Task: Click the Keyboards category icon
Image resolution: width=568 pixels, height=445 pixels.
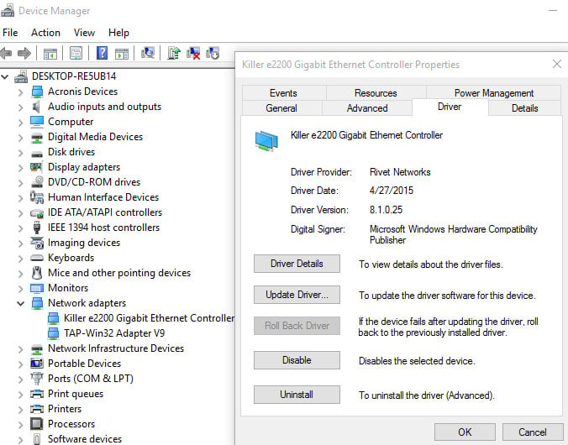Action: click(x=37, y=258)
